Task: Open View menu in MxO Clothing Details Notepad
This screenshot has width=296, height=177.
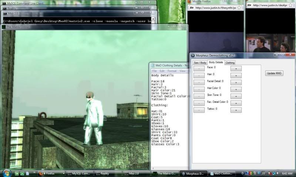Action: coord(182,71)
